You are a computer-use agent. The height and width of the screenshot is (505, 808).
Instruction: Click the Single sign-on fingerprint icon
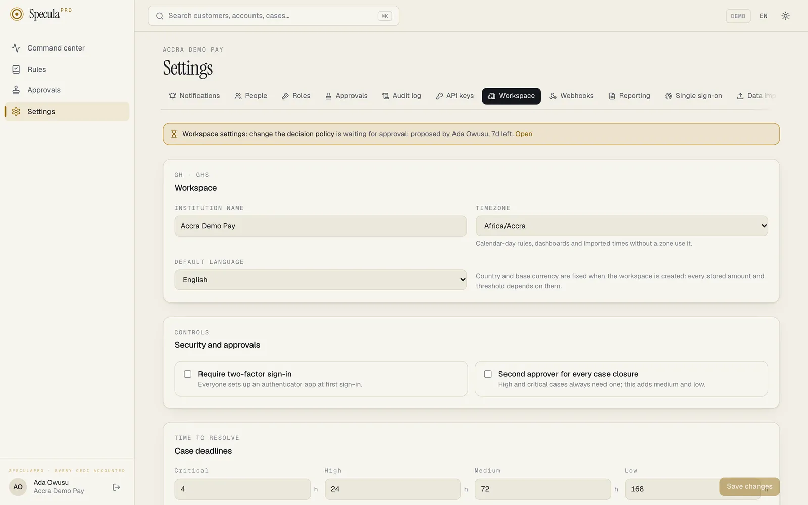click(669, 96)
